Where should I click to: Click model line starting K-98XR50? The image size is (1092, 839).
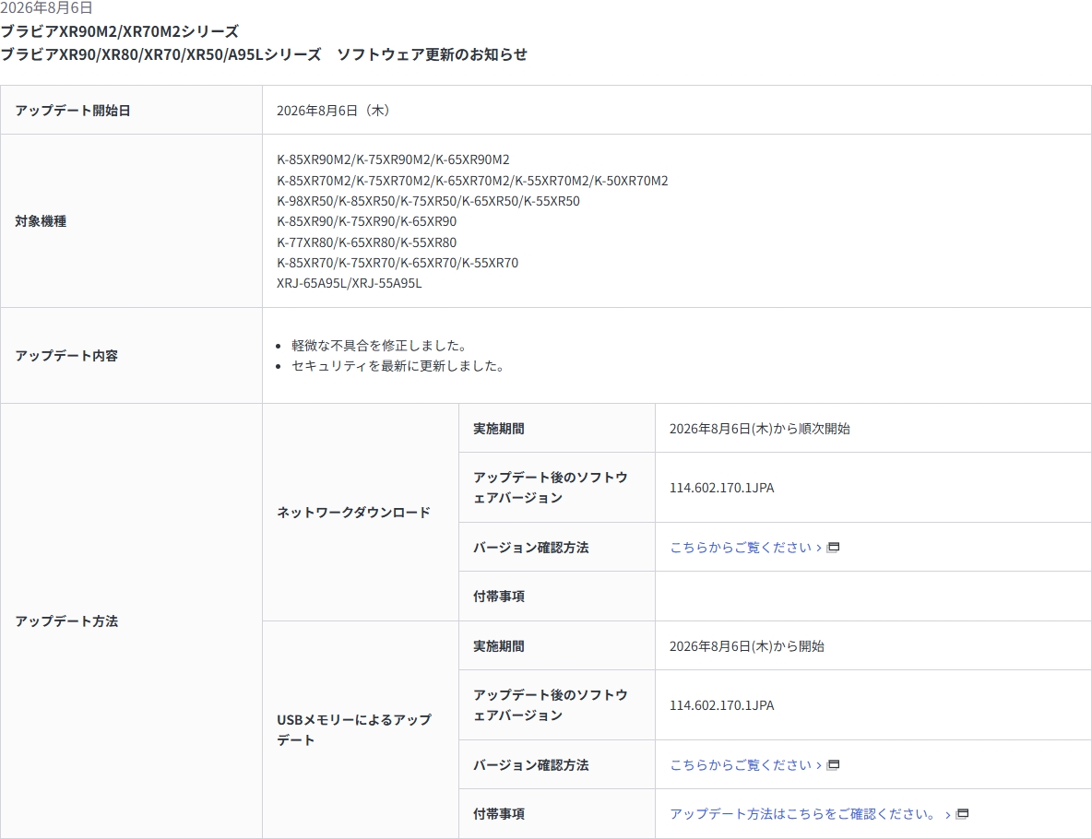pos(428,200)
